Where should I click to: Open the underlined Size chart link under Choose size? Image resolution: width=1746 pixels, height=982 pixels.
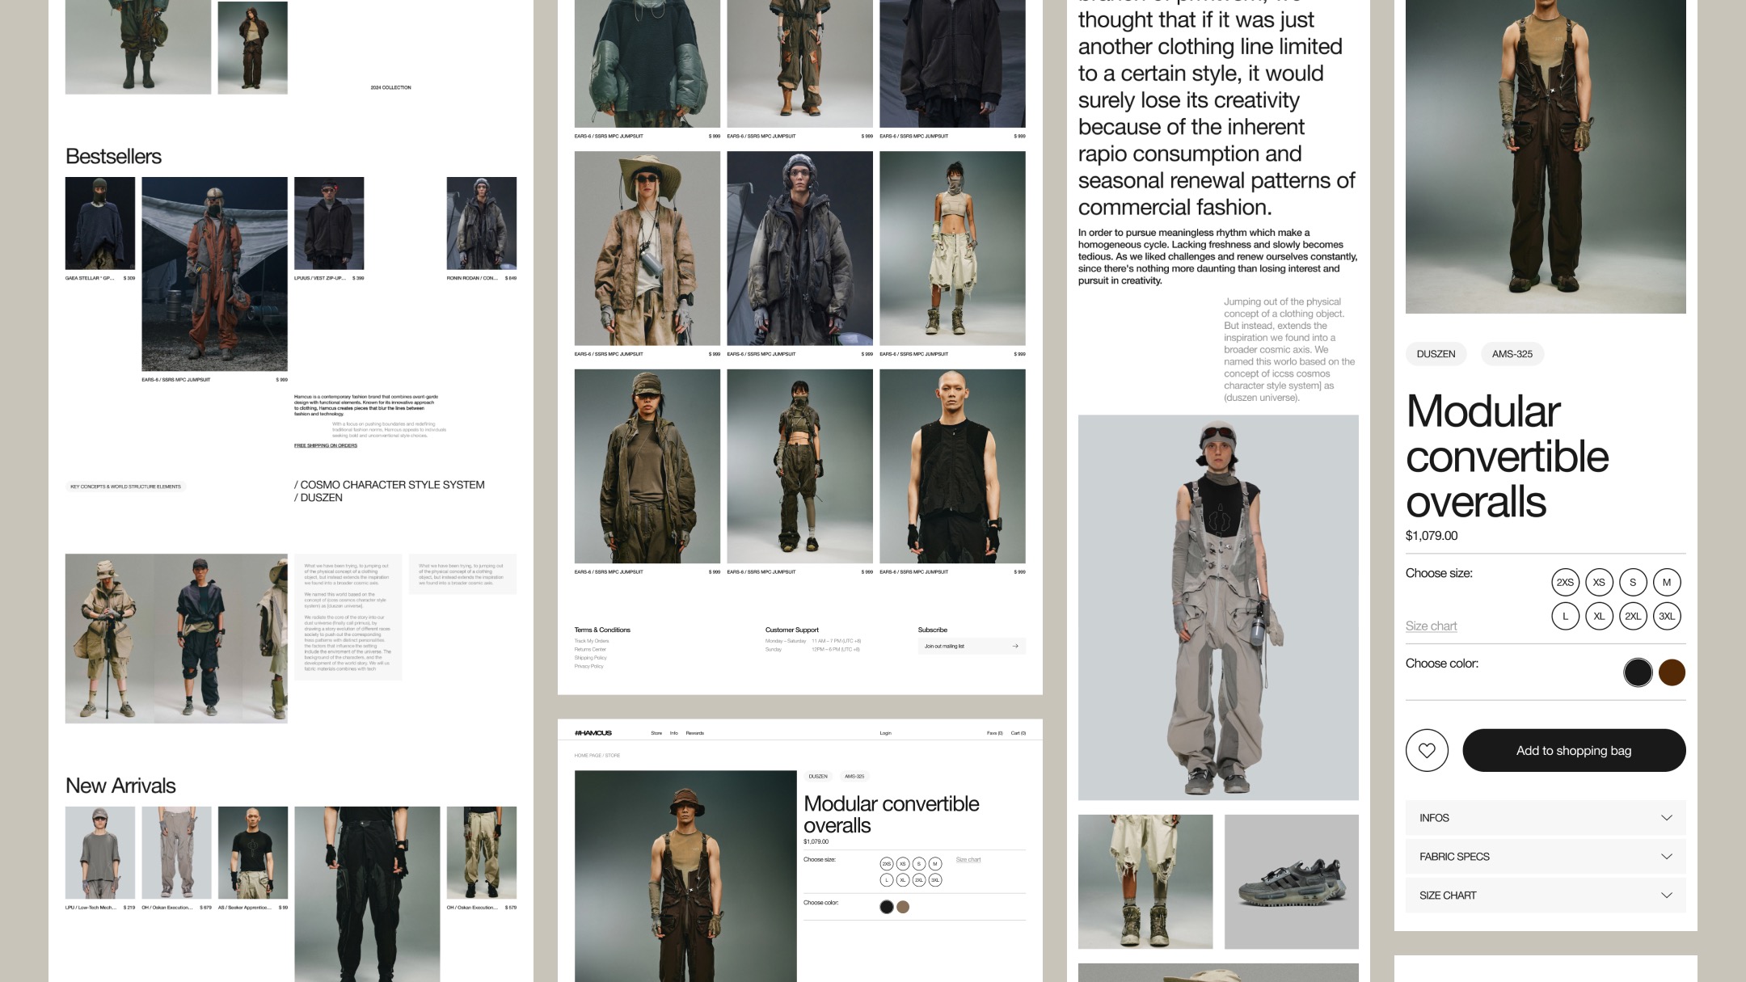[x=1431, y=626]
